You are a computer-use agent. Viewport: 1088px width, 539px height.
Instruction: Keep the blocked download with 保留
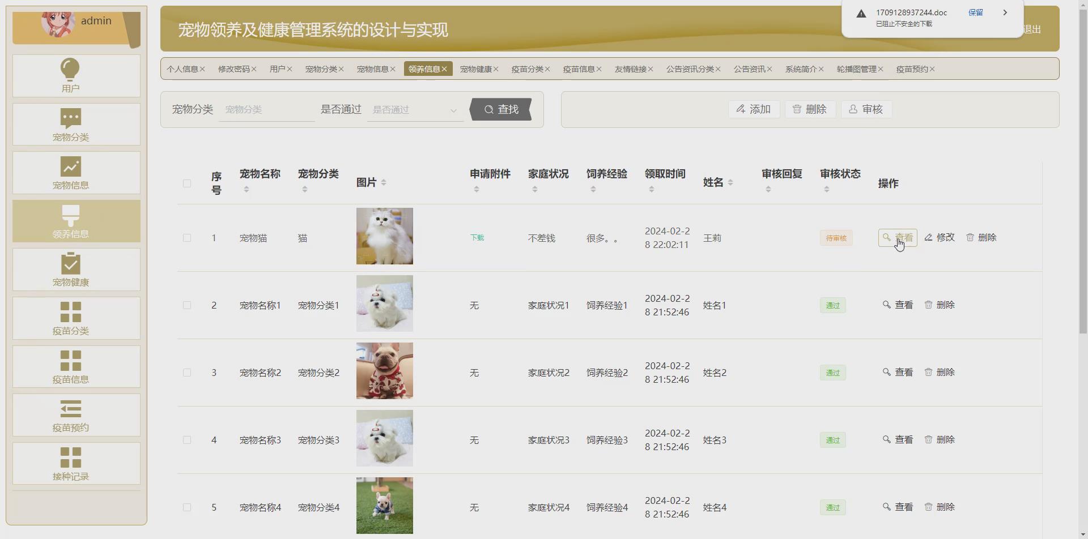coord(975,12)
